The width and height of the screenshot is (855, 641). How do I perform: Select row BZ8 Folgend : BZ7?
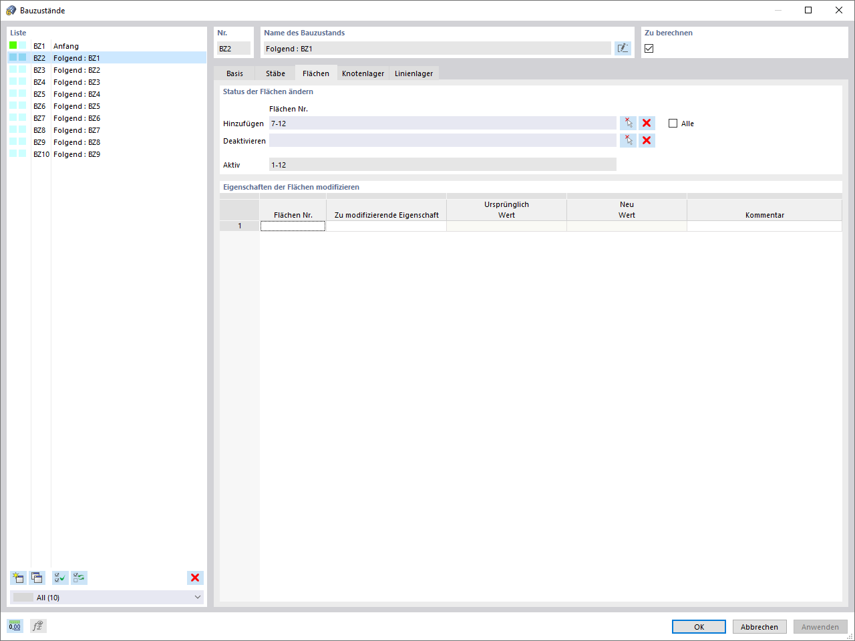pos(107,130)
